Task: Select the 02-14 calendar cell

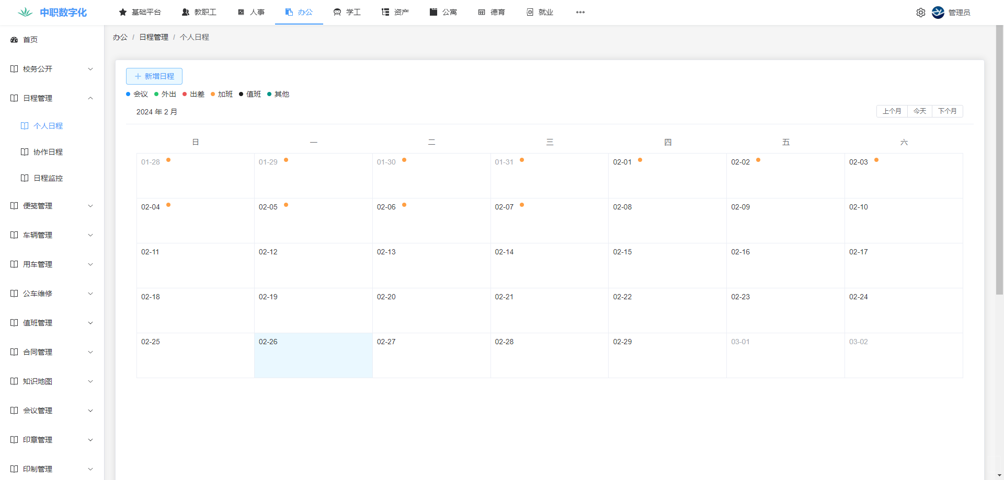Action: pos(549,265)
